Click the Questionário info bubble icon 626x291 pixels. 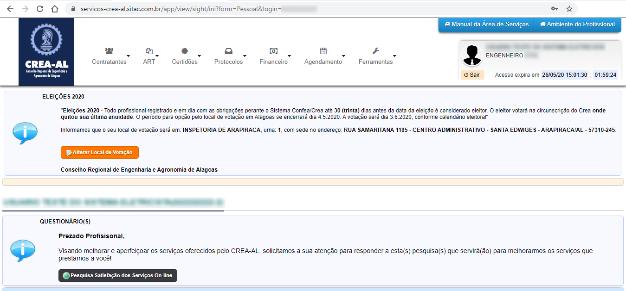(23, 251)
